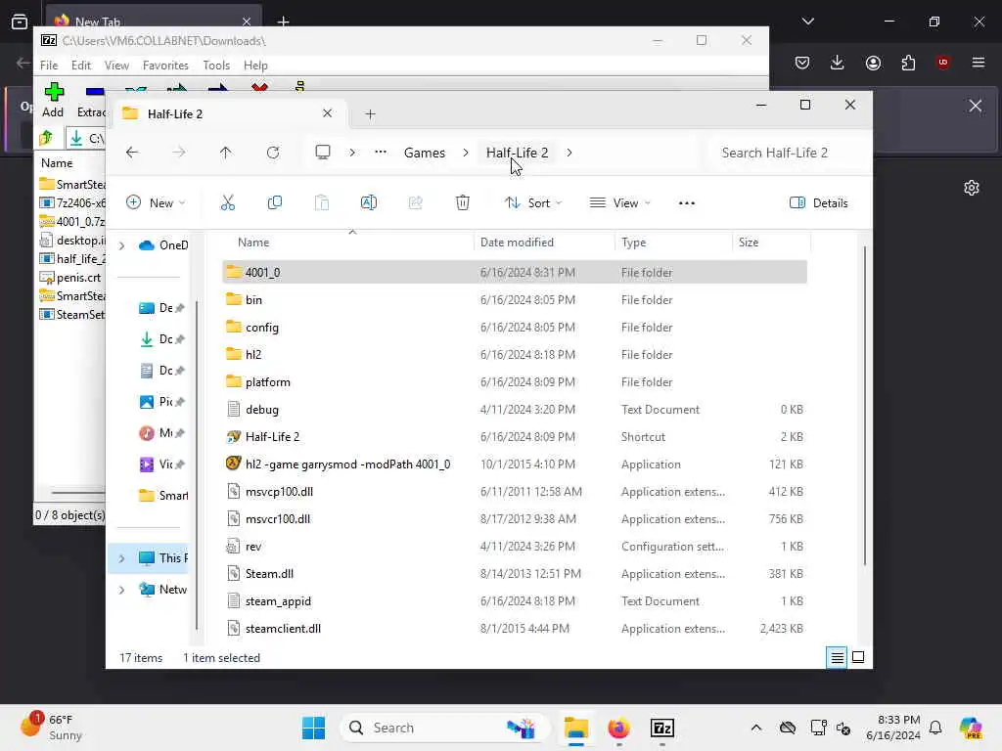
Task: Open the Tools menu in 7-Zip
Action: point(216,66)
